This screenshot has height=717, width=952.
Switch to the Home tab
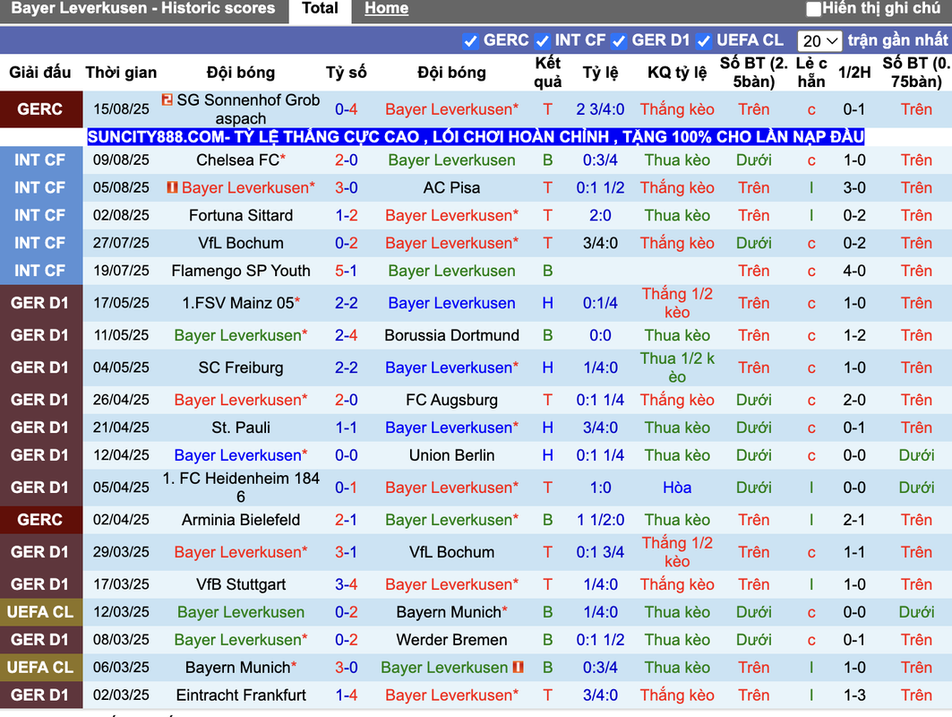point(386,9)
